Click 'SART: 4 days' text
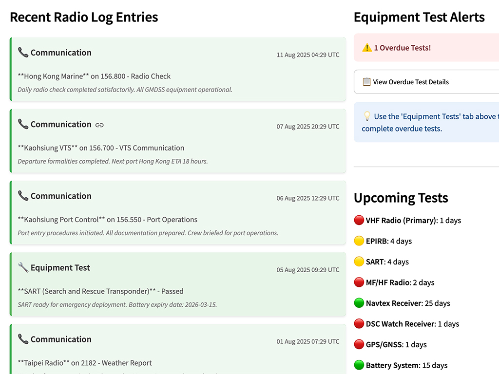This screenshot has width=499, height=374. pyautogui.click(x=387, y=262)
